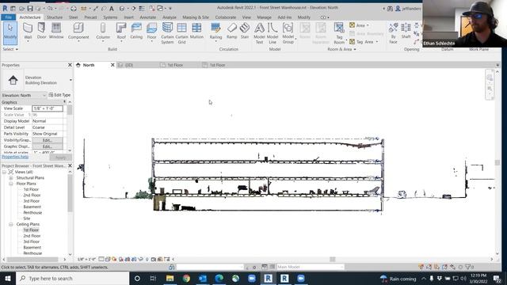
Task: Click the Project Browser vertical scrollbar
Action: [x=71, y=193]
